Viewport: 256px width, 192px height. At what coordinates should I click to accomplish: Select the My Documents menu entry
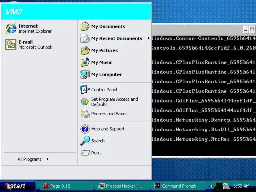tap(115, 26)
